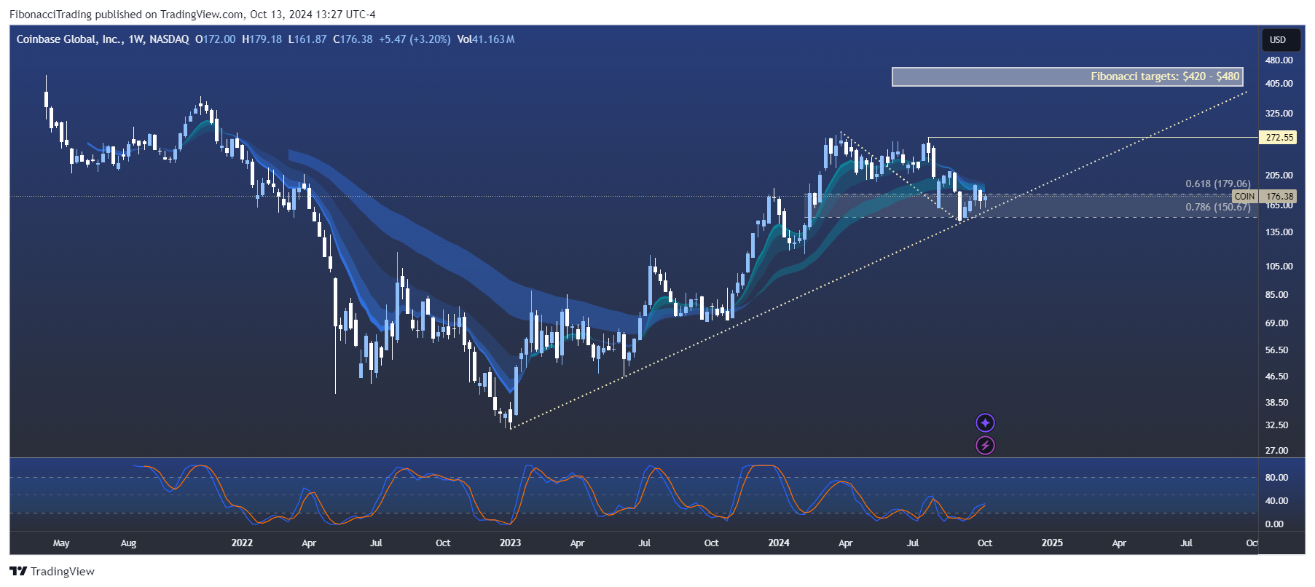Click the 205.00 price scale label
The height and width of the screenshot is (587, 1315).
1279,176
